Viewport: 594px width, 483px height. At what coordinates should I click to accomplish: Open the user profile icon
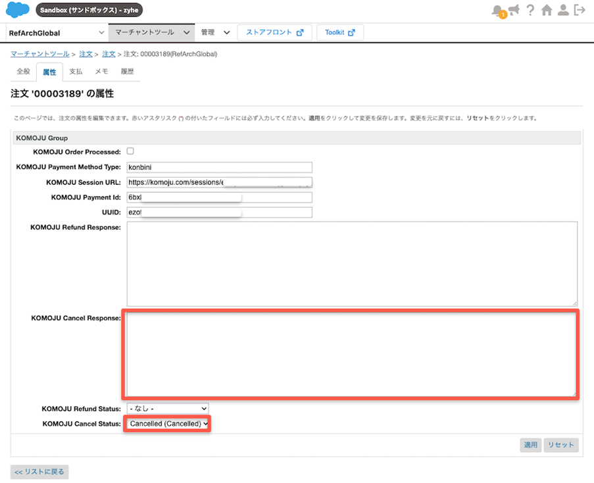click(563, 11)
